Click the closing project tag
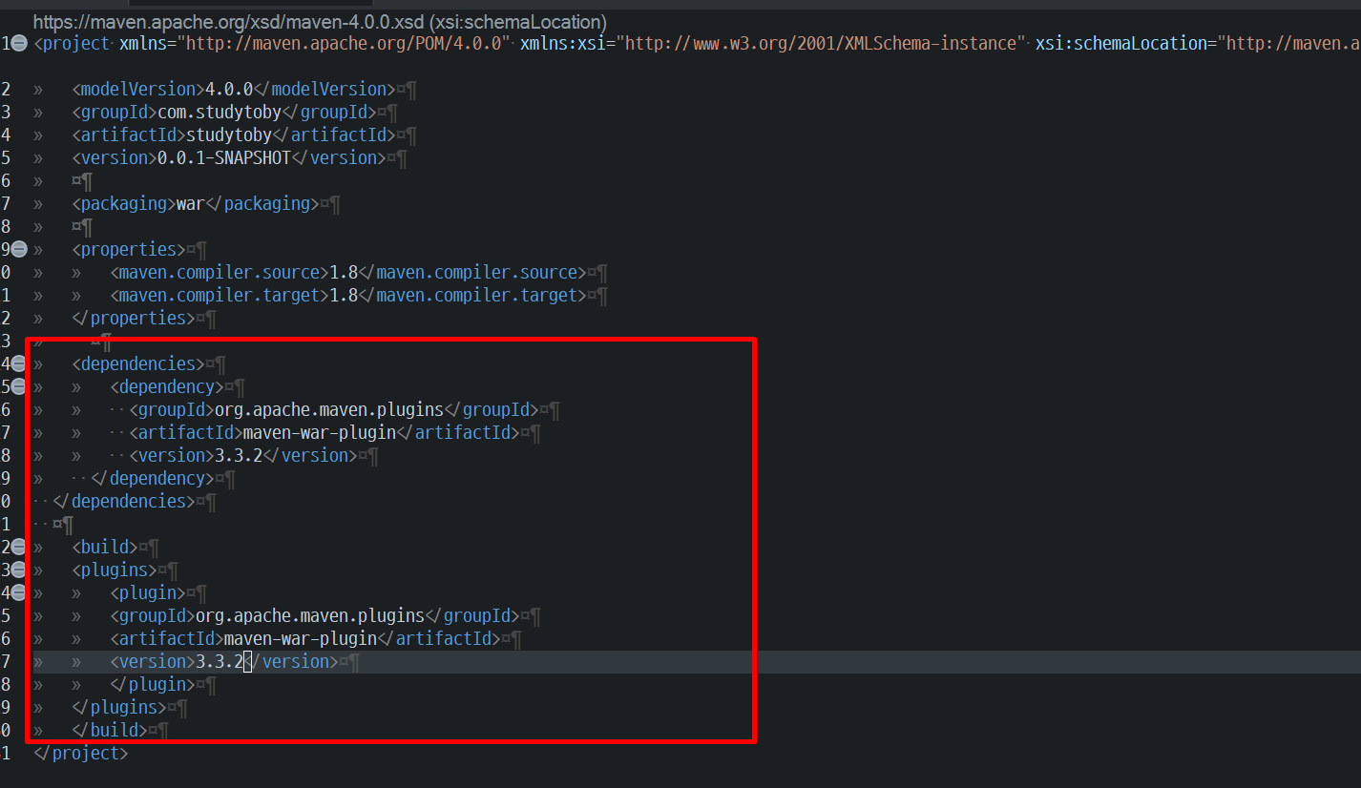The height and width of the screenshot is (788, 1361). coord(81,753)
